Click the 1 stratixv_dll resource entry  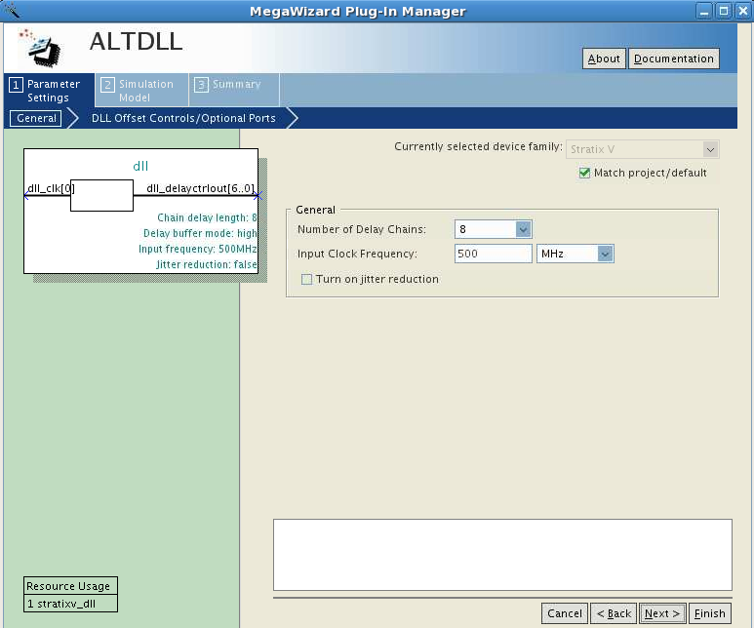[70, 604]
